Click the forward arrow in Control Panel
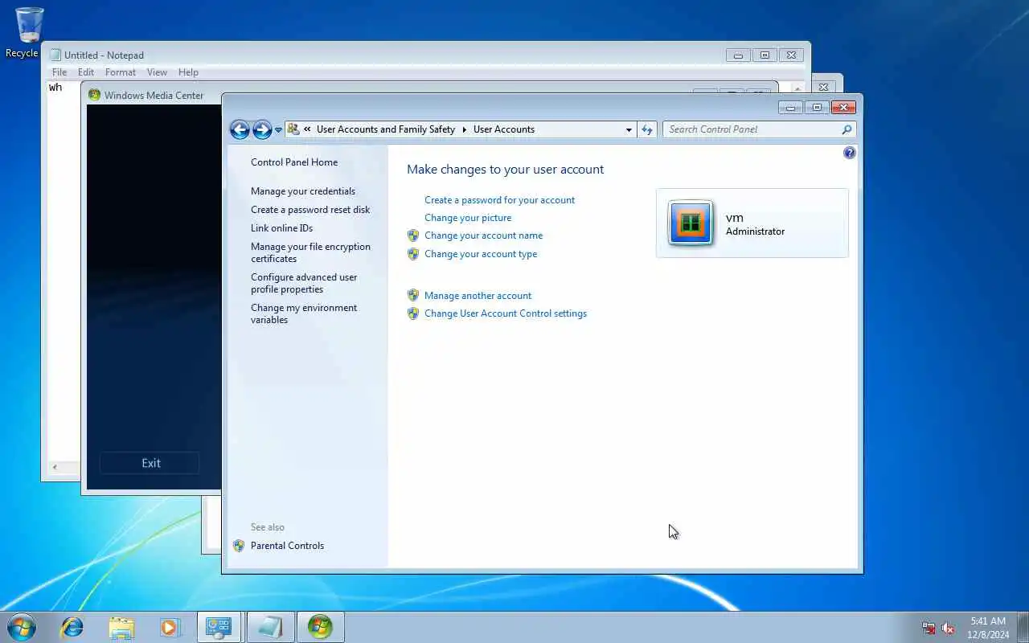1029x643 pixels. pos(262,129)
